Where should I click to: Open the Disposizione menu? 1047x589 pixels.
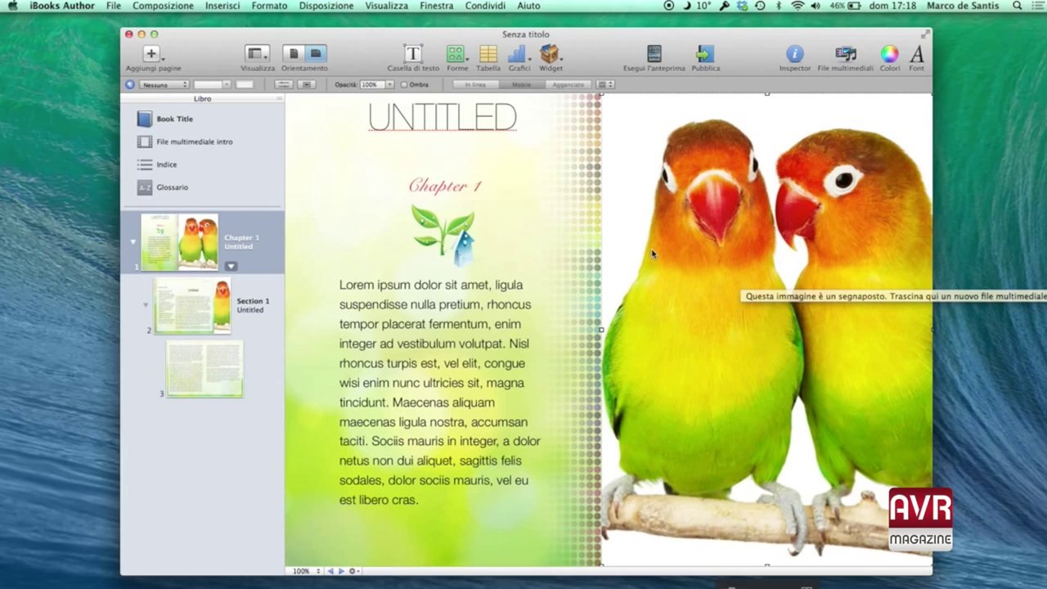[x=326, y=6]
